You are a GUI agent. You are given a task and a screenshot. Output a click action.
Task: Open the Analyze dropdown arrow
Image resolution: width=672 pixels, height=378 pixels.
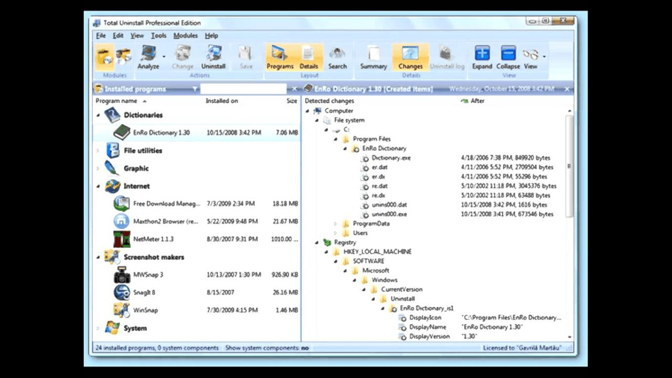[164, 57]
